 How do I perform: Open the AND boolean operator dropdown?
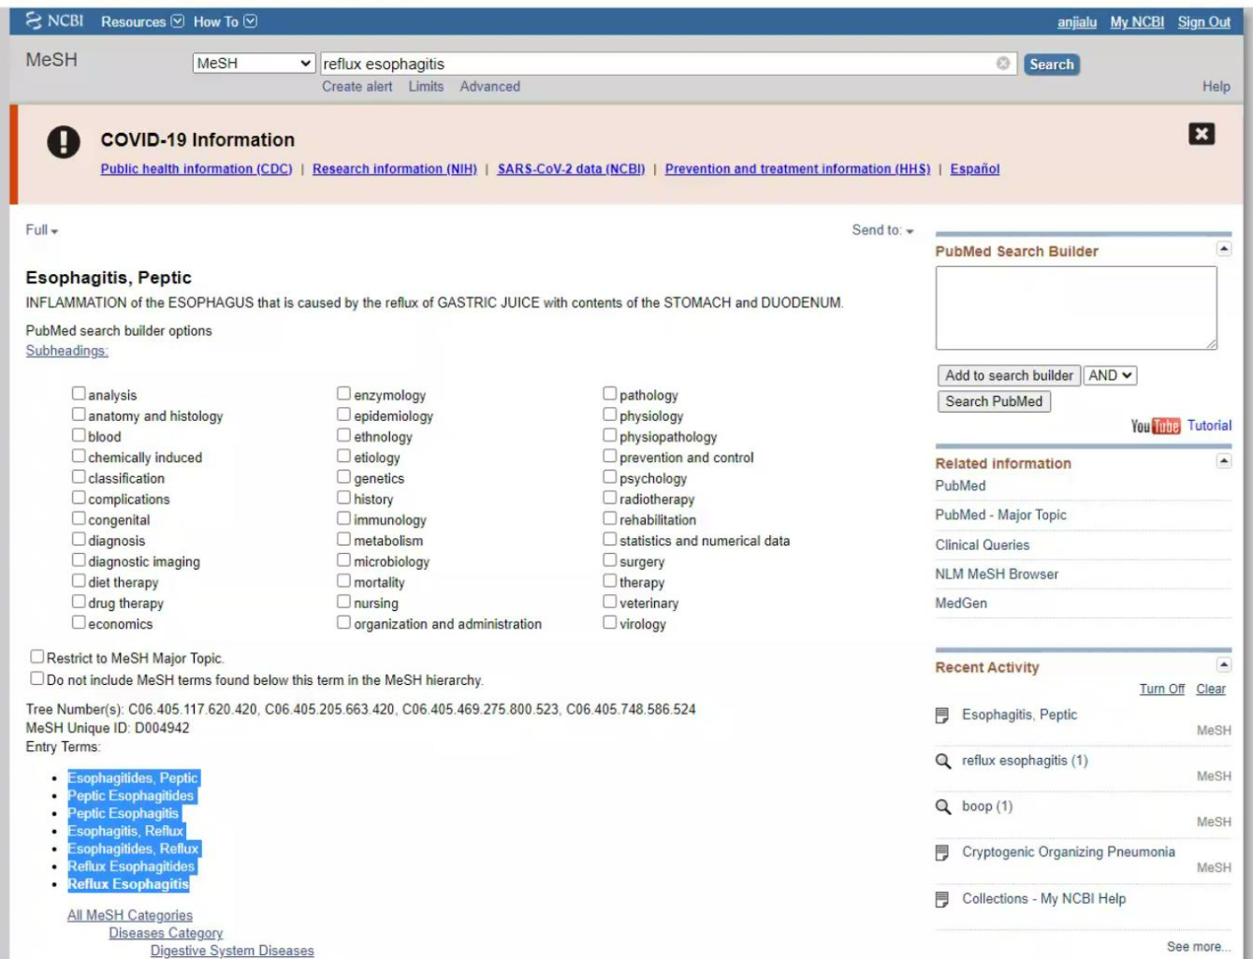[x=1110, y=375]
